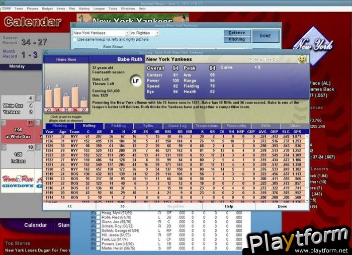Open the Team menu

(19, 9)
